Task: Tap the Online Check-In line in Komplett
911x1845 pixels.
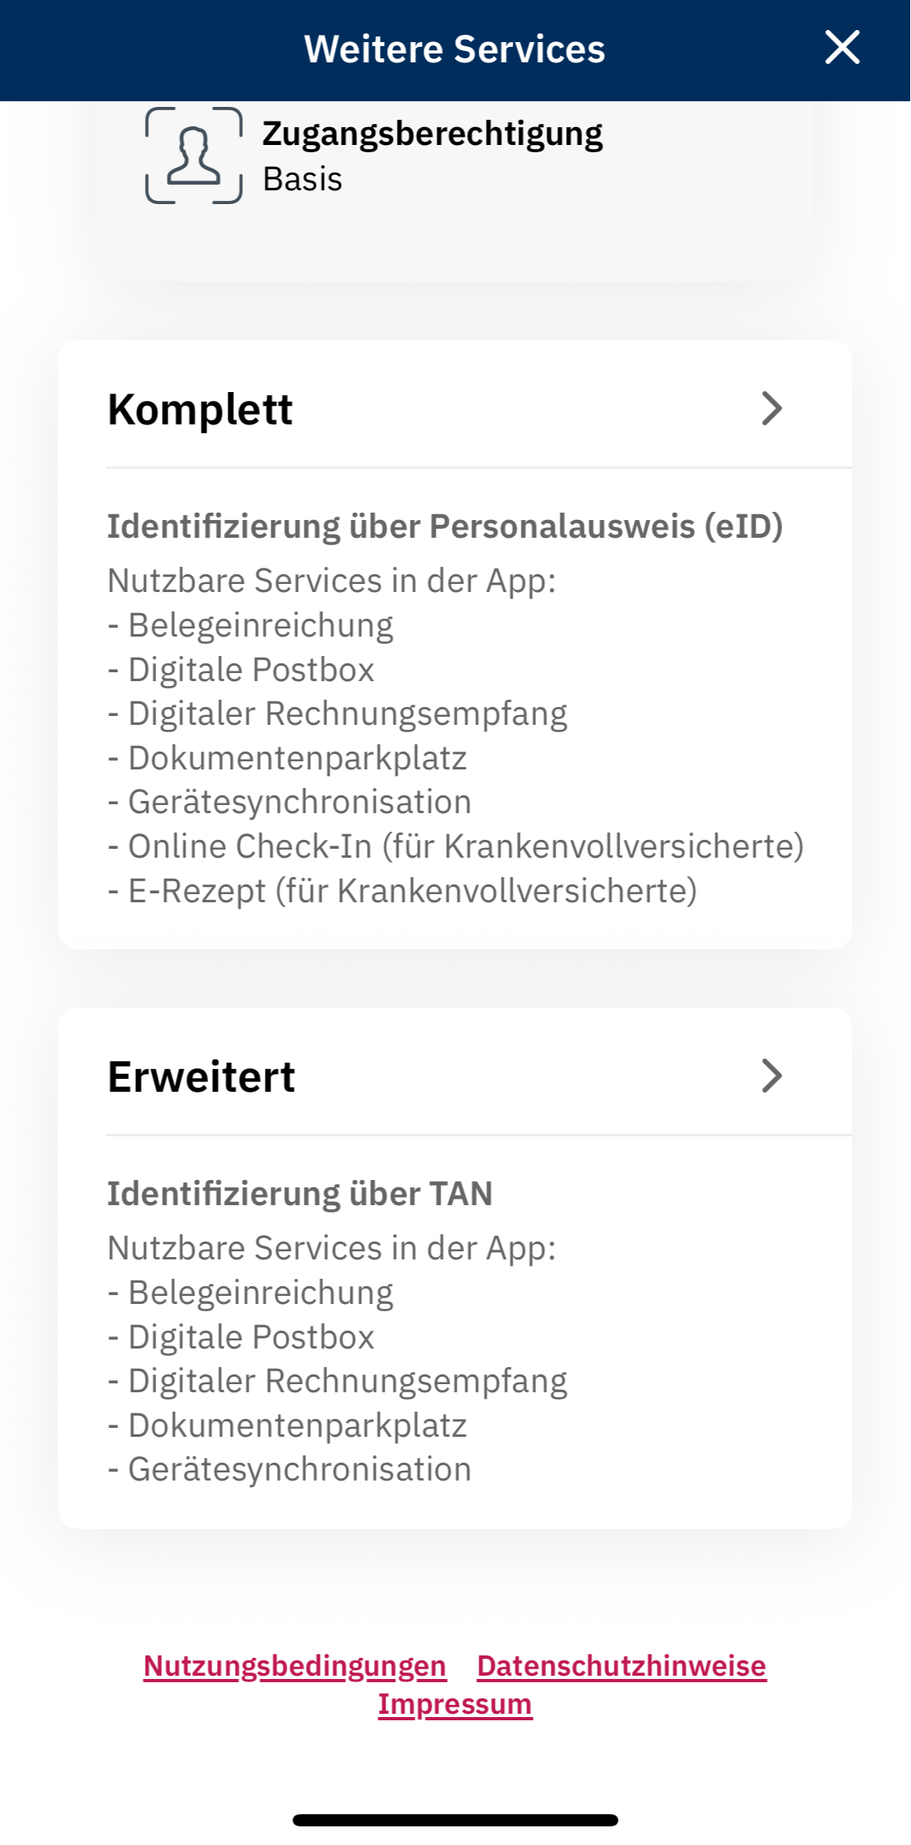Action: (456, 846)
